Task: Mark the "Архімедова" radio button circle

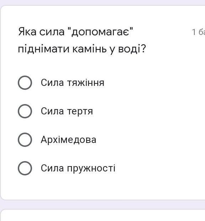Action: [25, 140]
